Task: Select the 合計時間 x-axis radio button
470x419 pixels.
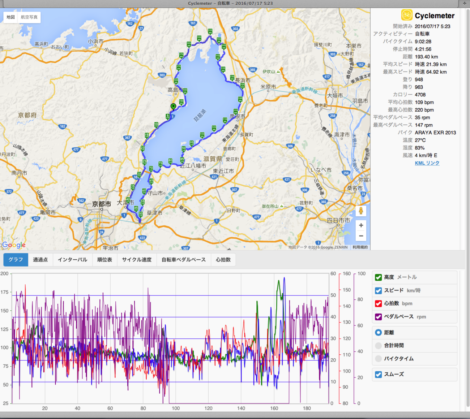Action: pyautogui.click(x=378, y=346)
